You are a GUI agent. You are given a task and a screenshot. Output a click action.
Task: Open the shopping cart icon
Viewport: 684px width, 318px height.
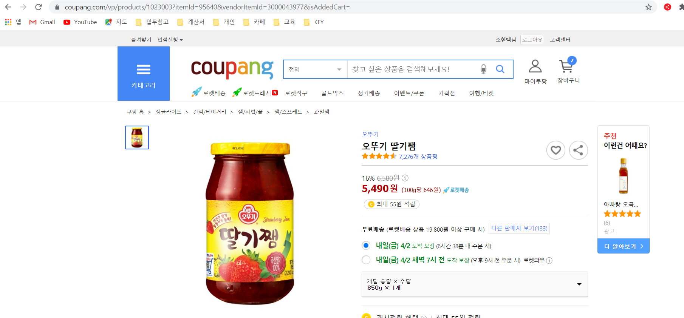[567, 66]
